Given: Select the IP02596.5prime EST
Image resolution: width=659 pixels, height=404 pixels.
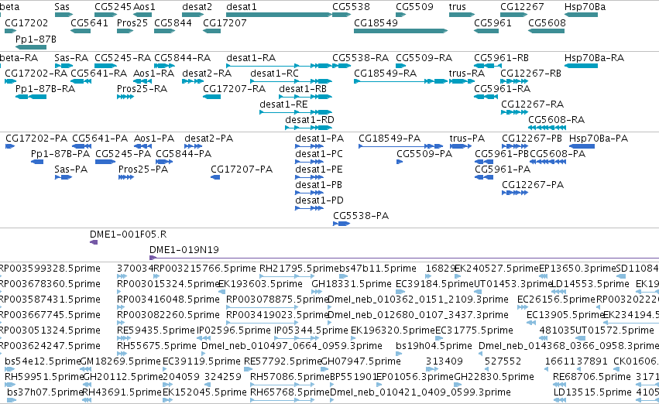Looking at the screenshot, I should pos(204,338).
